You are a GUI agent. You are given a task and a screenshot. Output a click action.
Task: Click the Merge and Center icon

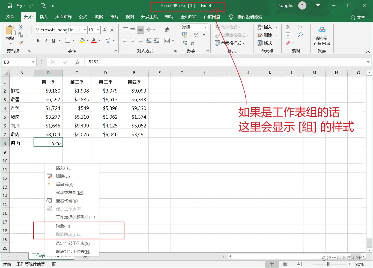167,40
